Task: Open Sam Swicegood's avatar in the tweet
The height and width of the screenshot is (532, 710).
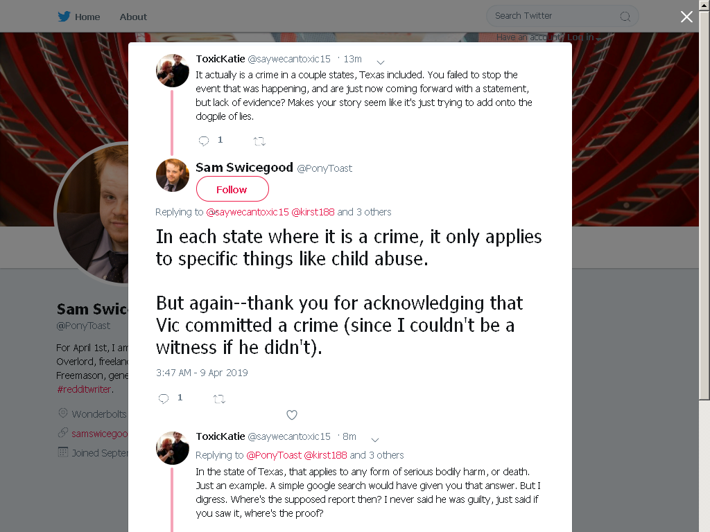Action: tap(173, 175)
